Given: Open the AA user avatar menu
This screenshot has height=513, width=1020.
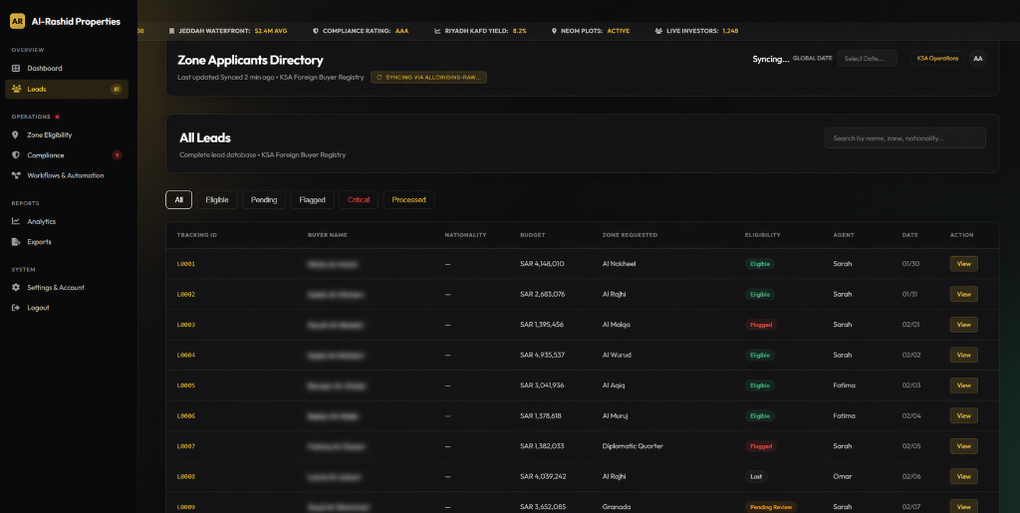Looking at the screenshot, I should click(978, 59).
